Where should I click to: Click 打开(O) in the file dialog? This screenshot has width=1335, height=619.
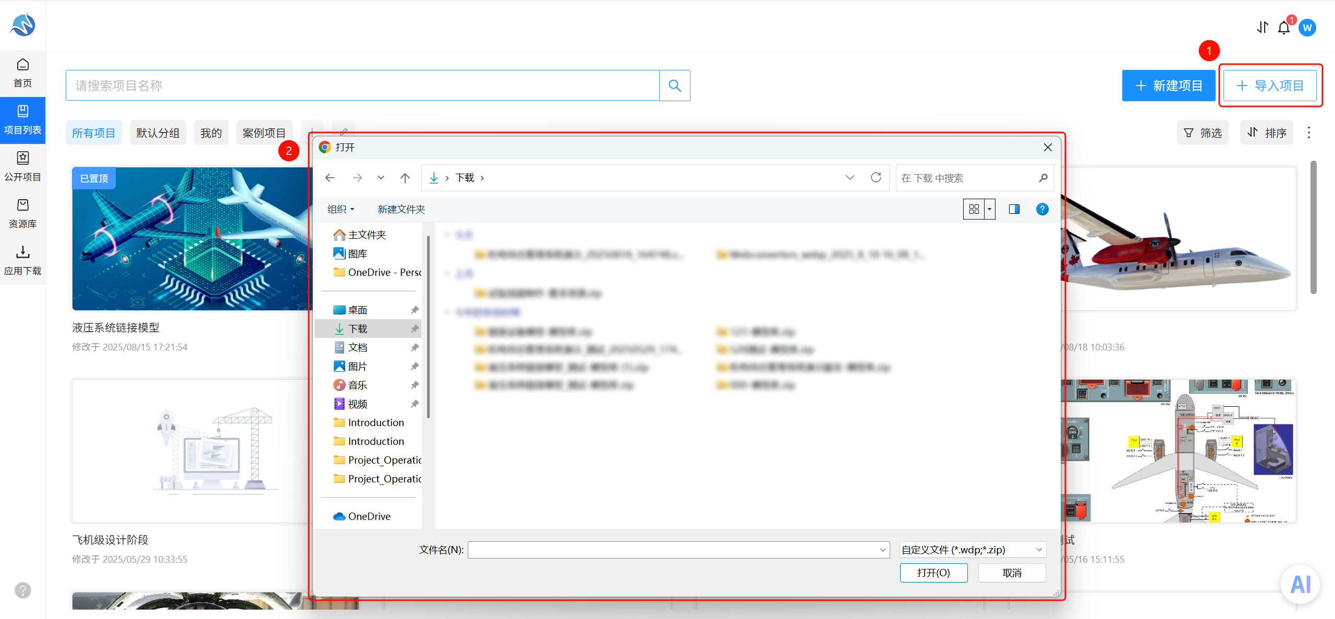tap(933, 573)
